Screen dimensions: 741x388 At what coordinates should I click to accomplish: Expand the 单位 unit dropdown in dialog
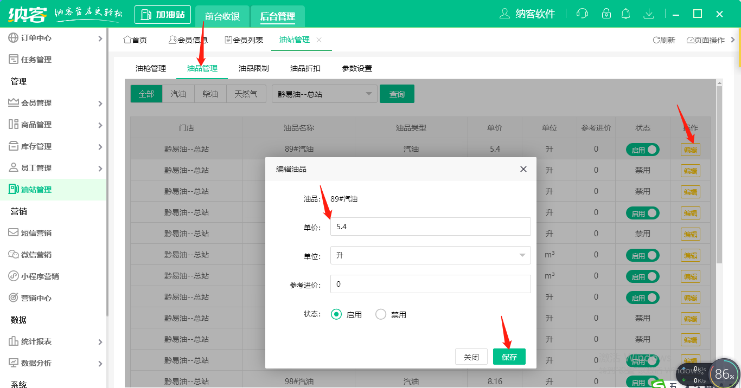pyautogui.click(x=430, y=255)
